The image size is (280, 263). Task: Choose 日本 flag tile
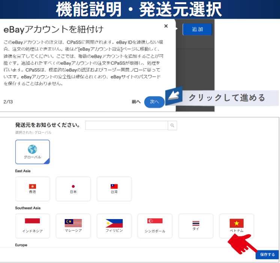pos(73,189)
